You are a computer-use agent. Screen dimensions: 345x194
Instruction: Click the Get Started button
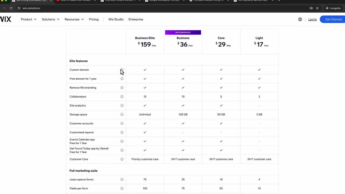tap(333, 19)
